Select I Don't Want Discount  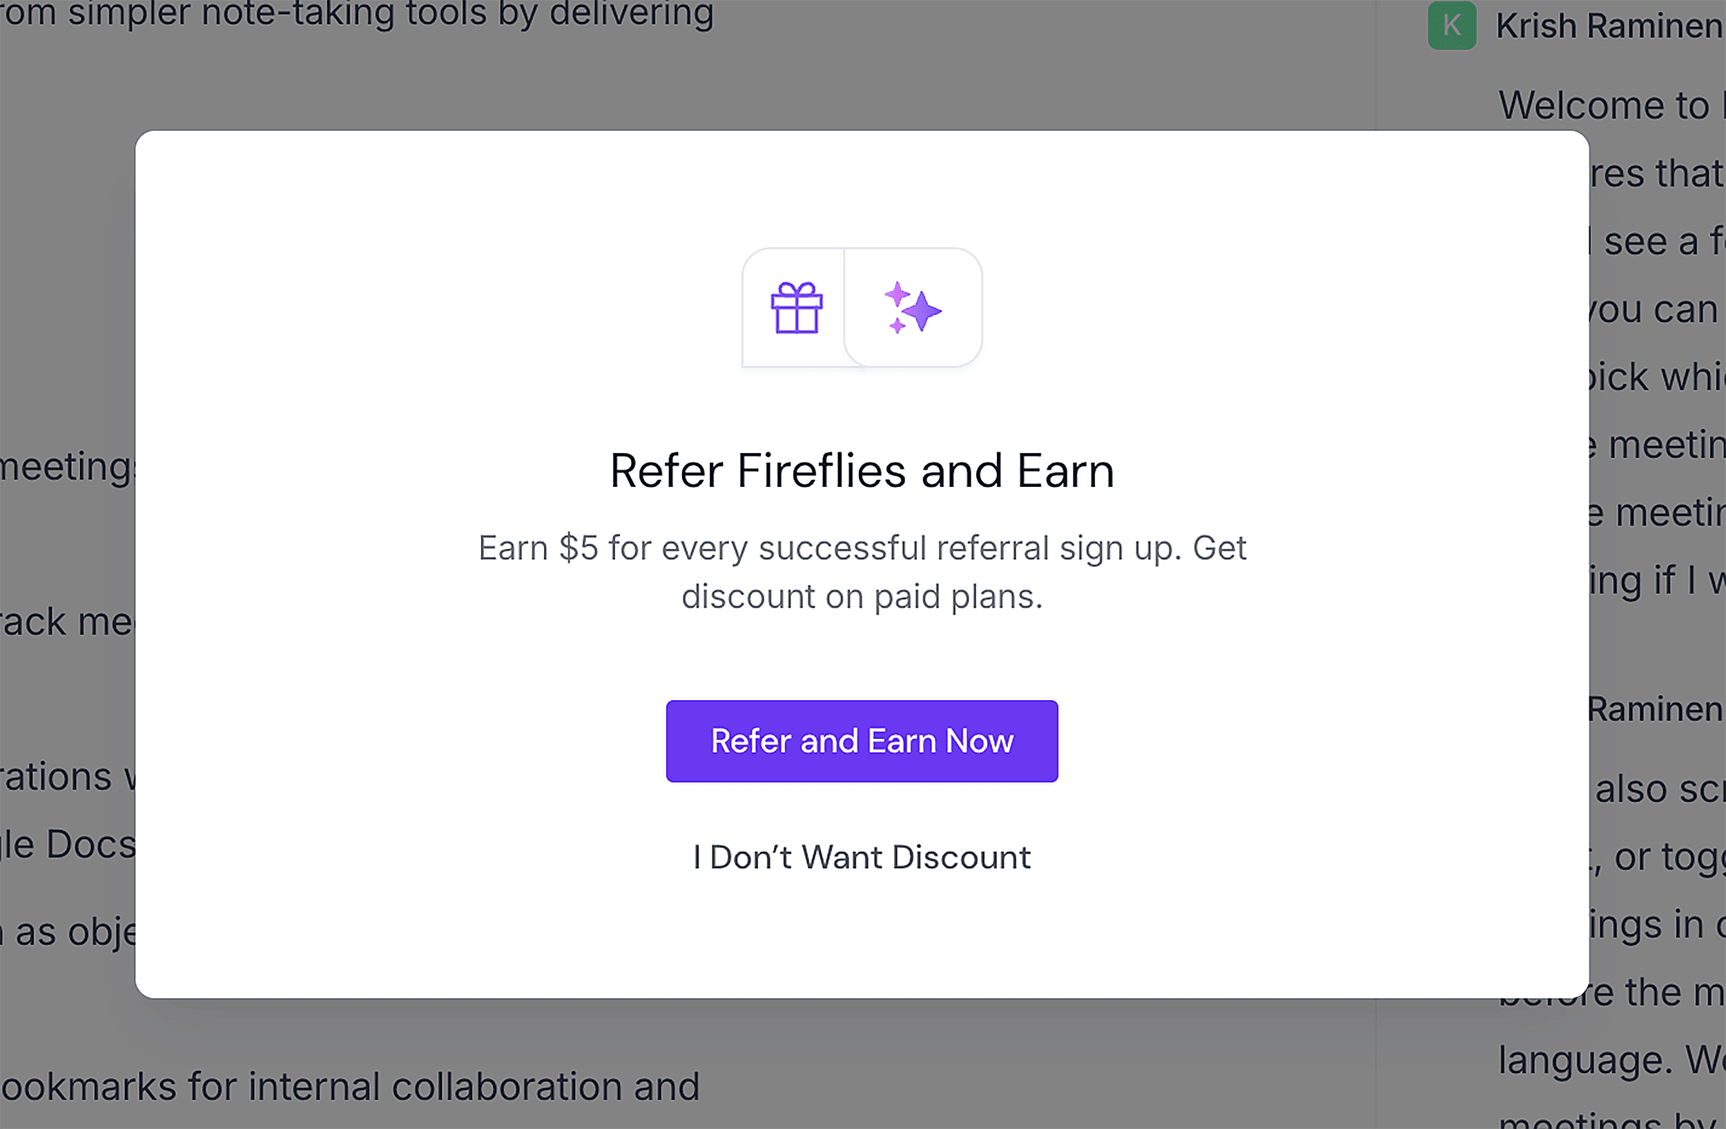click(x=862, y=857)
